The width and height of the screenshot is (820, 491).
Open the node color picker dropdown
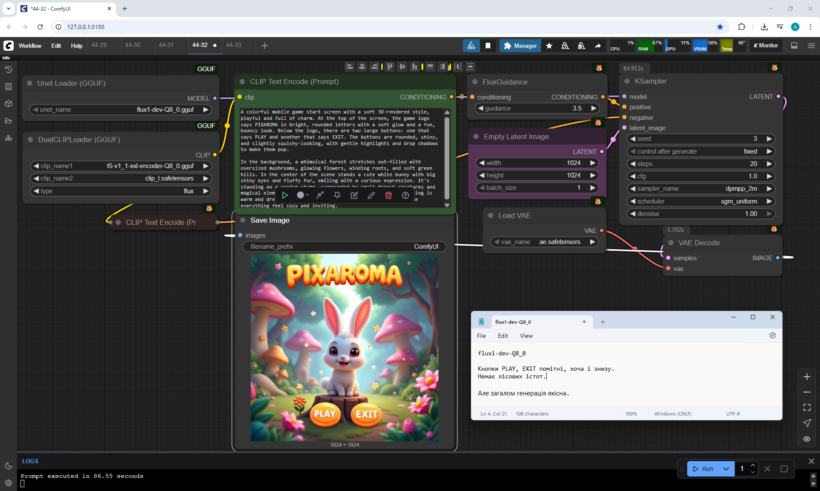pyautogui.click(x=302, y=195)
